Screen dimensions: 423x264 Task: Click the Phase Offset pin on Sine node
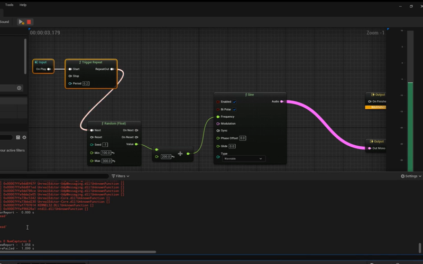(x=218, y=138)
